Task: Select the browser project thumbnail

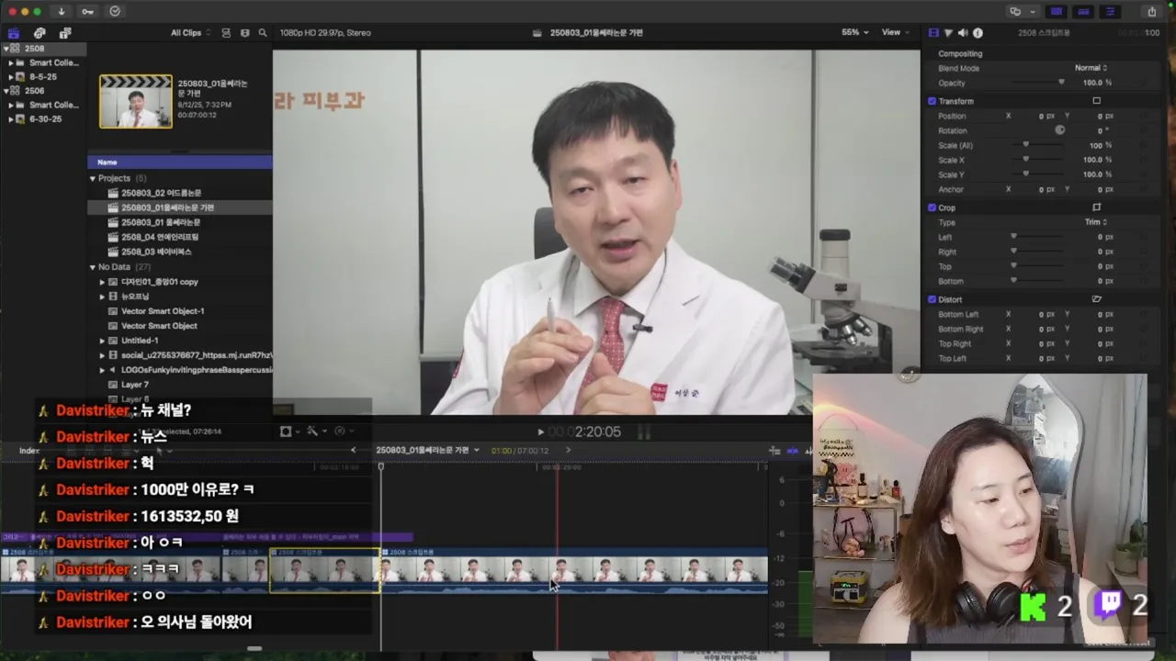Action: [x=136, y=101]
